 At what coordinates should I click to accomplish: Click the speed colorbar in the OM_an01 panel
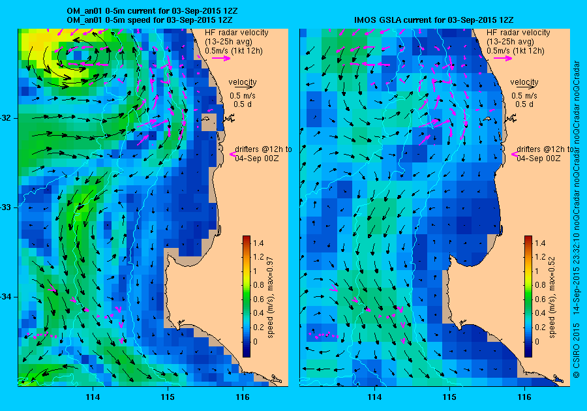(x=247, y=296)
